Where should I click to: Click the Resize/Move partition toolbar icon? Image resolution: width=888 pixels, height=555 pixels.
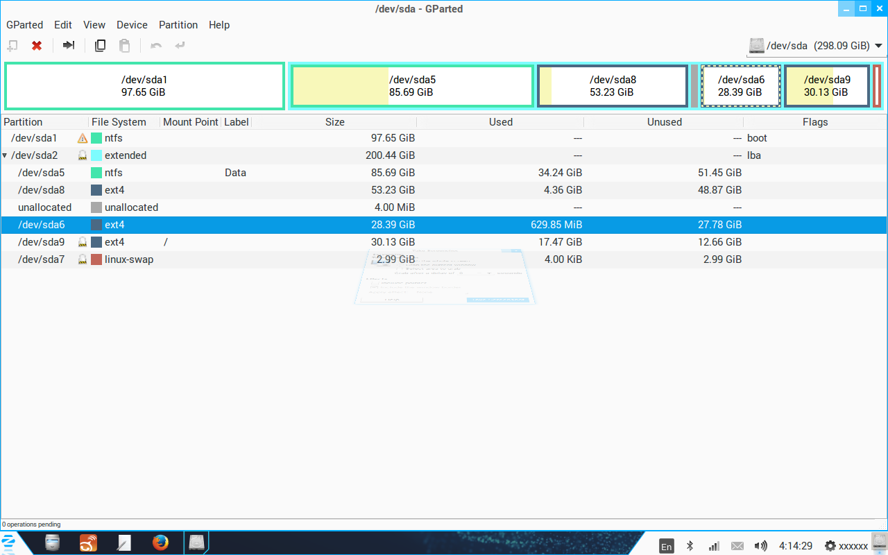point(69,46)
